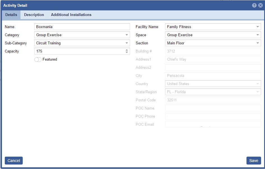Close the Activity Detail dialog

[x=261, y=5]
